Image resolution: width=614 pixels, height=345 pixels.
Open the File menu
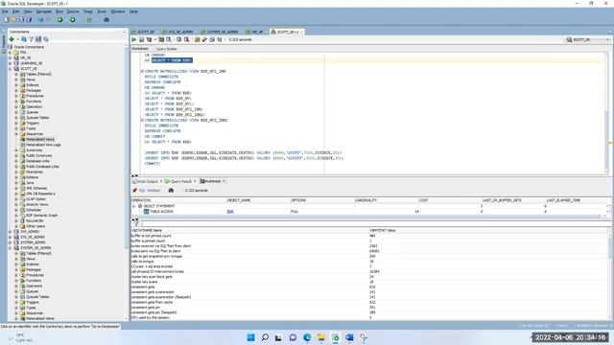tap(5, 11)
